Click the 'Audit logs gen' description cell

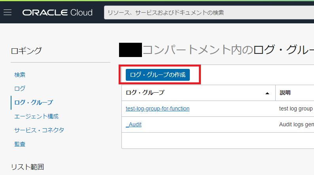click(296, 124)
